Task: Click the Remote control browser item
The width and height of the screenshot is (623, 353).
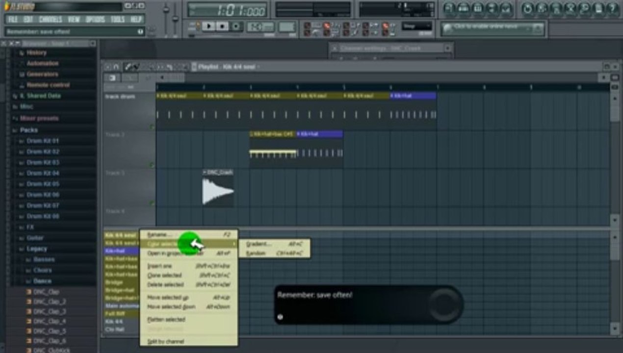Action: pos(48,85)
